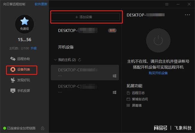The height and width of the screenshot is (133, 195).
Task: Click the refresh icon beside 我的主机
Action: (79, 60)
